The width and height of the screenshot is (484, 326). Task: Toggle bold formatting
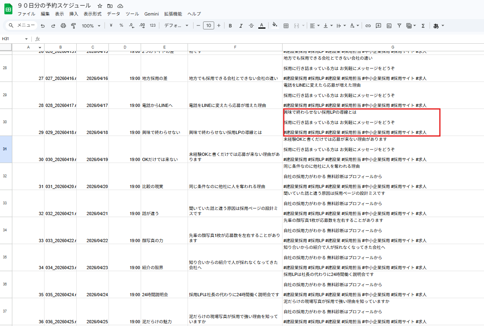tap(230, 25)
